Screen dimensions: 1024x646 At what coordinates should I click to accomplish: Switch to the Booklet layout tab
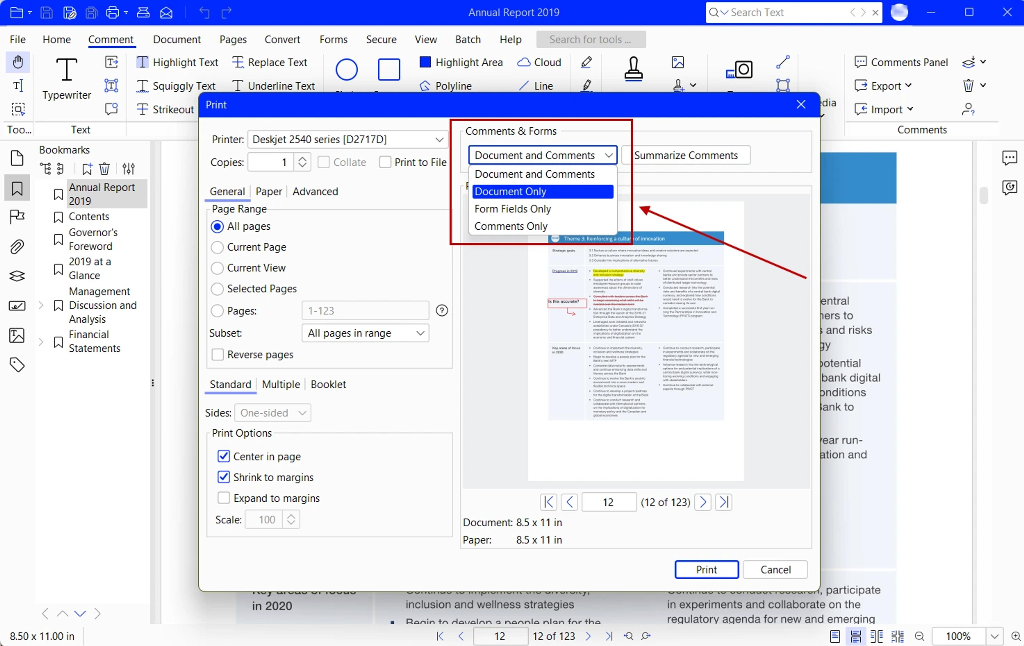coord(328,384)
